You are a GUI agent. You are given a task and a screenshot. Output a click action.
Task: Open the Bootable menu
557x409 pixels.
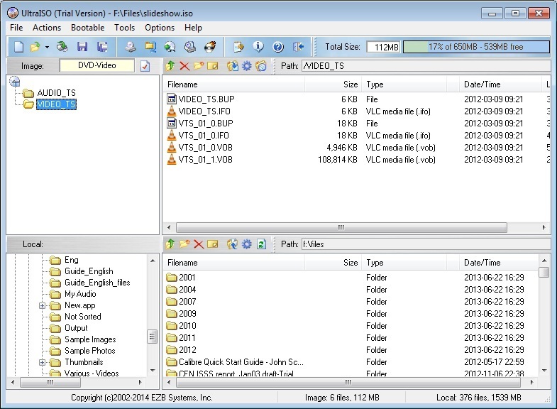[88, 28]
